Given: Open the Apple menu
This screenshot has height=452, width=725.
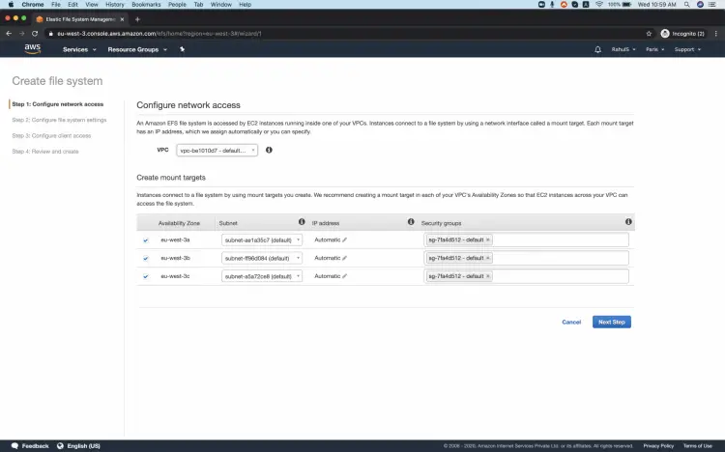Looking at the screenshot, I should tap(11, 4).
